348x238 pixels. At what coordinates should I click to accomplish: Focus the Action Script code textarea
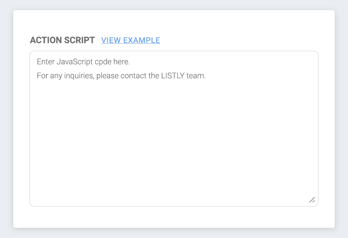[174, 129]
